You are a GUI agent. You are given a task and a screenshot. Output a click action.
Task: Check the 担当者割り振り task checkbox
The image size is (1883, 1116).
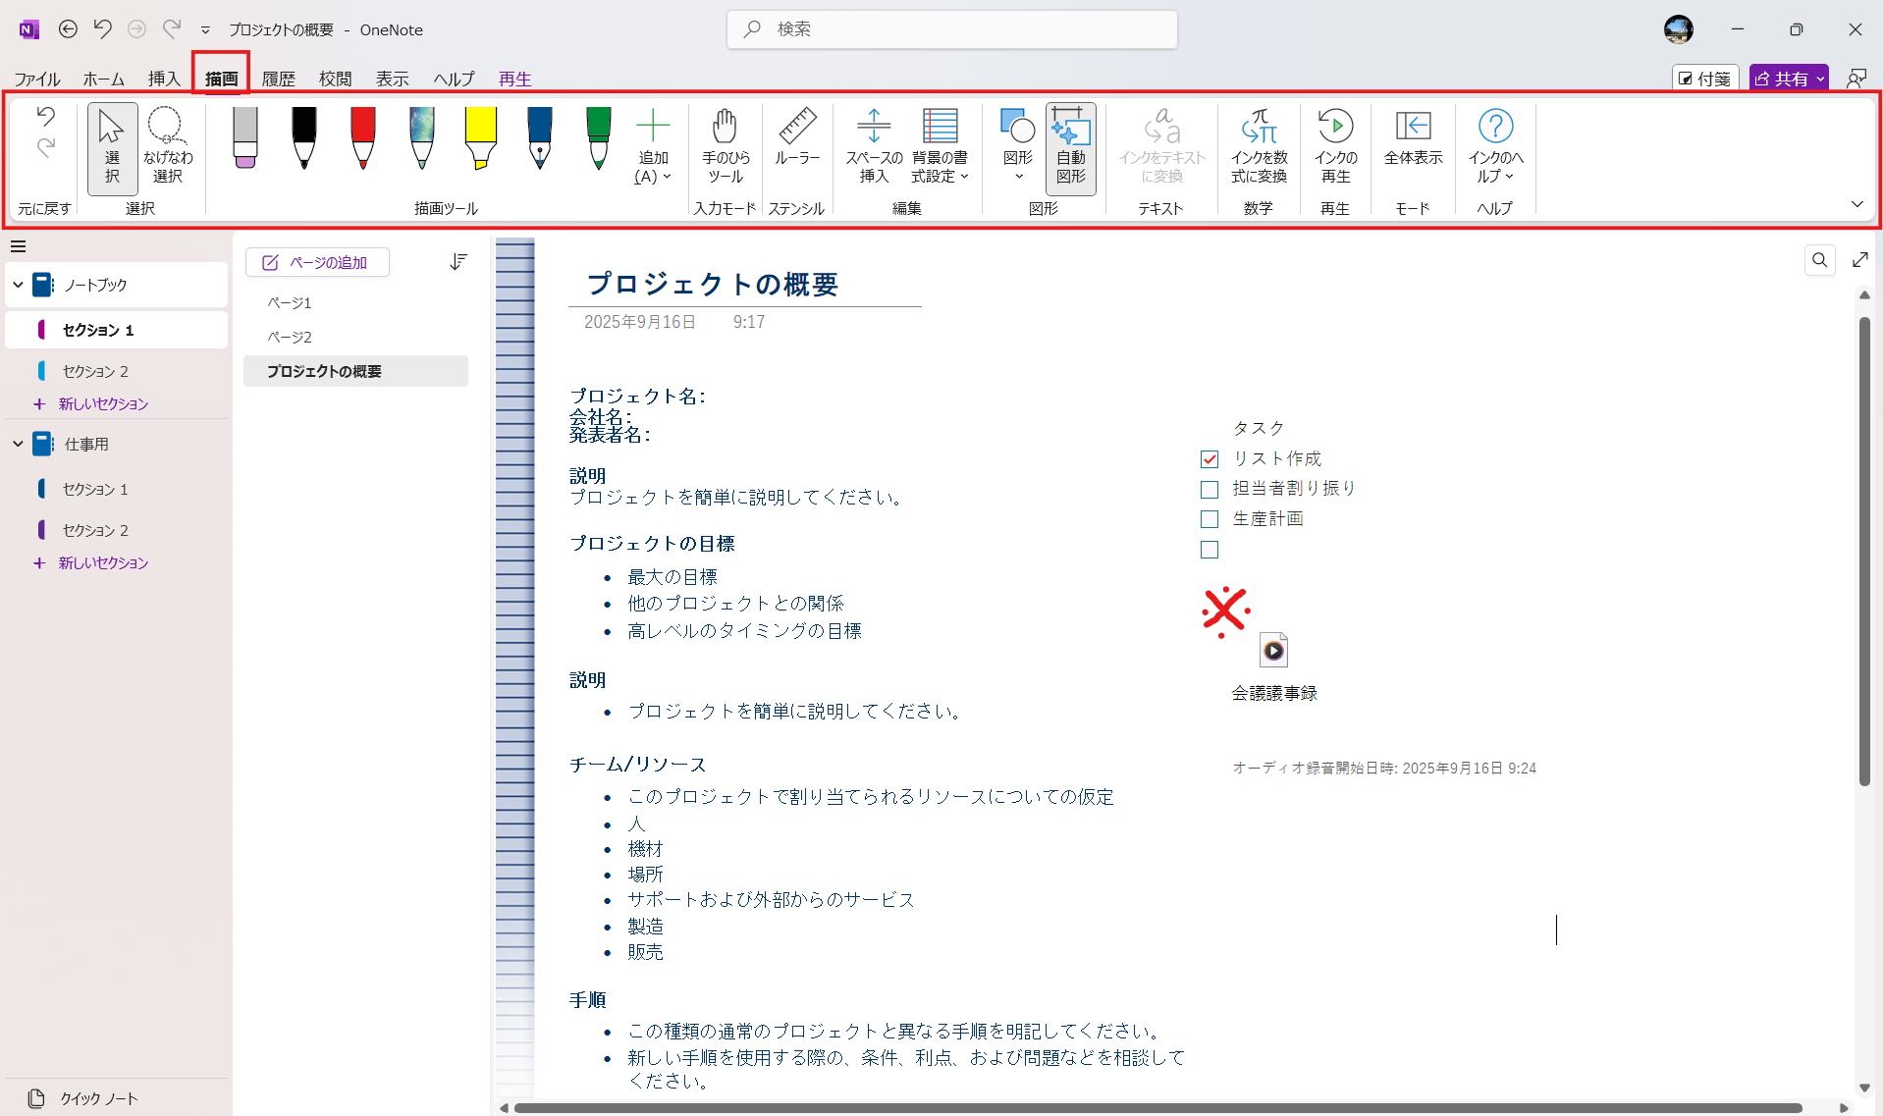[x=1210, y=489]
